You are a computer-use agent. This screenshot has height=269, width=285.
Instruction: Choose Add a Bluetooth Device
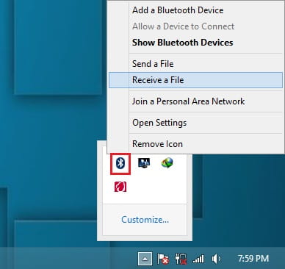[x=195, y=10]
